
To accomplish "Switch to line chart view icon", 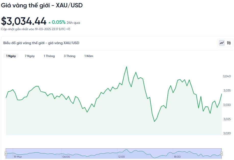I will click(x=222, y=43).
